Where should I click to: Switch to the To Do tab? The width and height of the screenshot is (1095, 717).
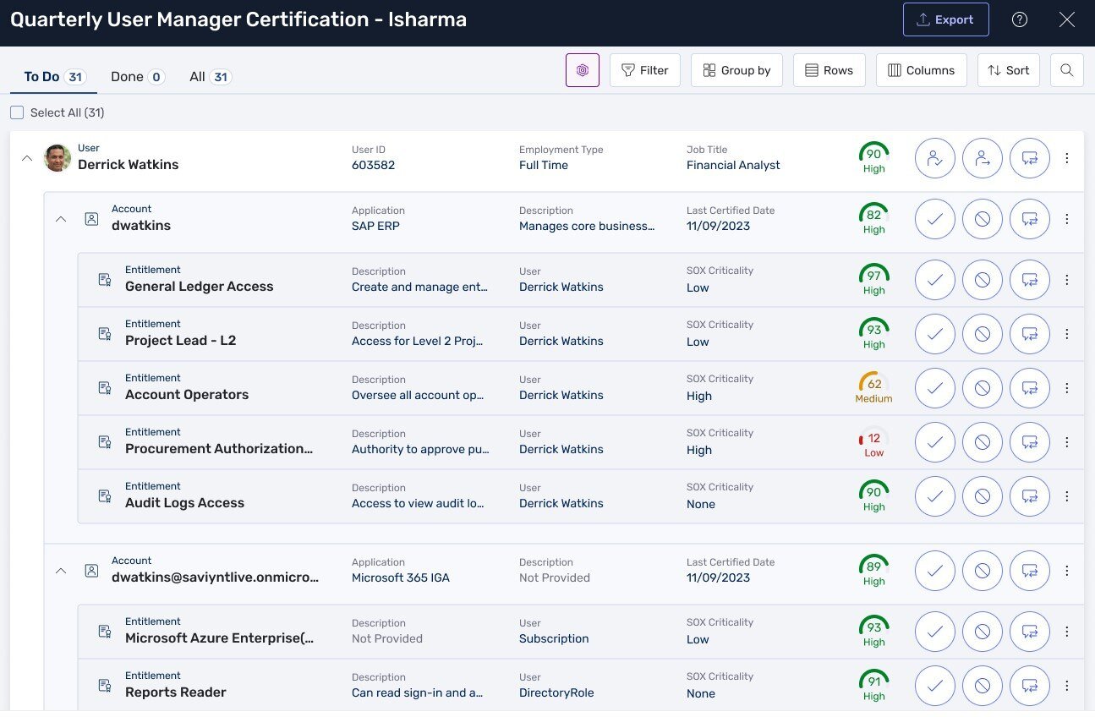click(x=54, y=76)
